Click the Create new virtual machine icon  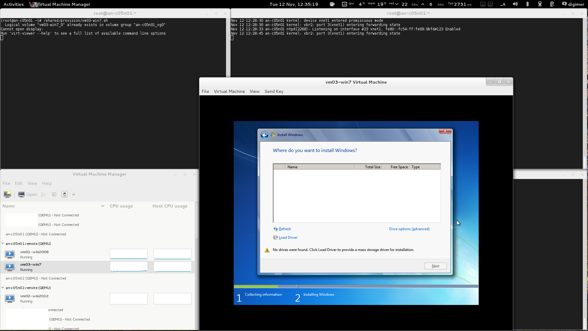[x=7, y=194]
